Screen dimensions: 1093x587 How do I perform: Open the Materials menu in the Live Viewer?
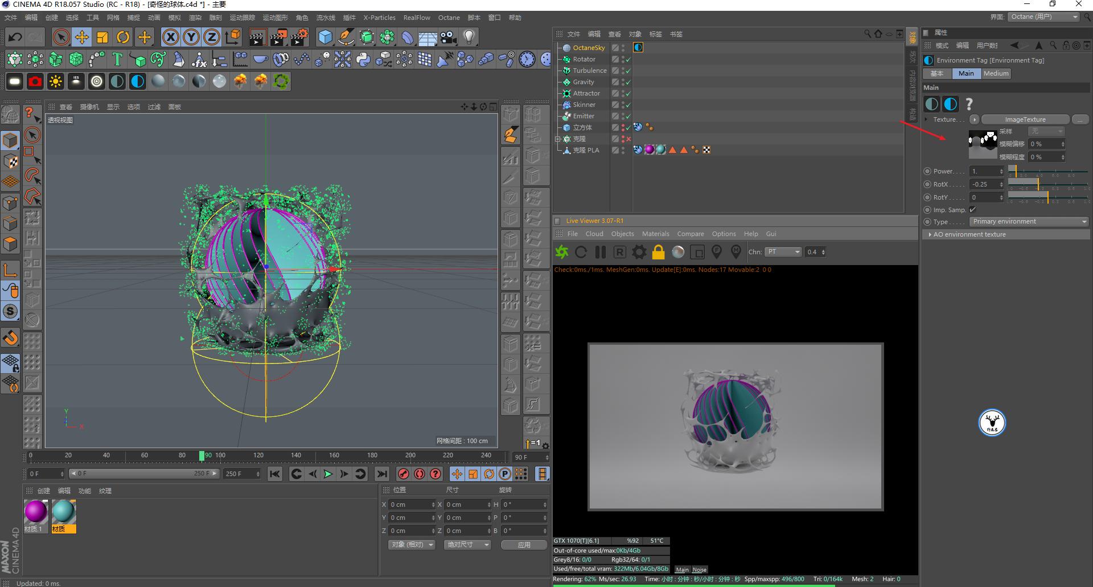click(x=655, y=234)
